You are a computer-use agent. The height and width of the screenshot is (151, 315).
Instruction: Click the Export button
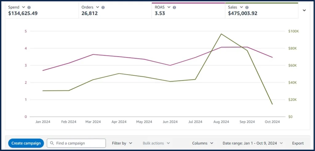tap(298, 143)
